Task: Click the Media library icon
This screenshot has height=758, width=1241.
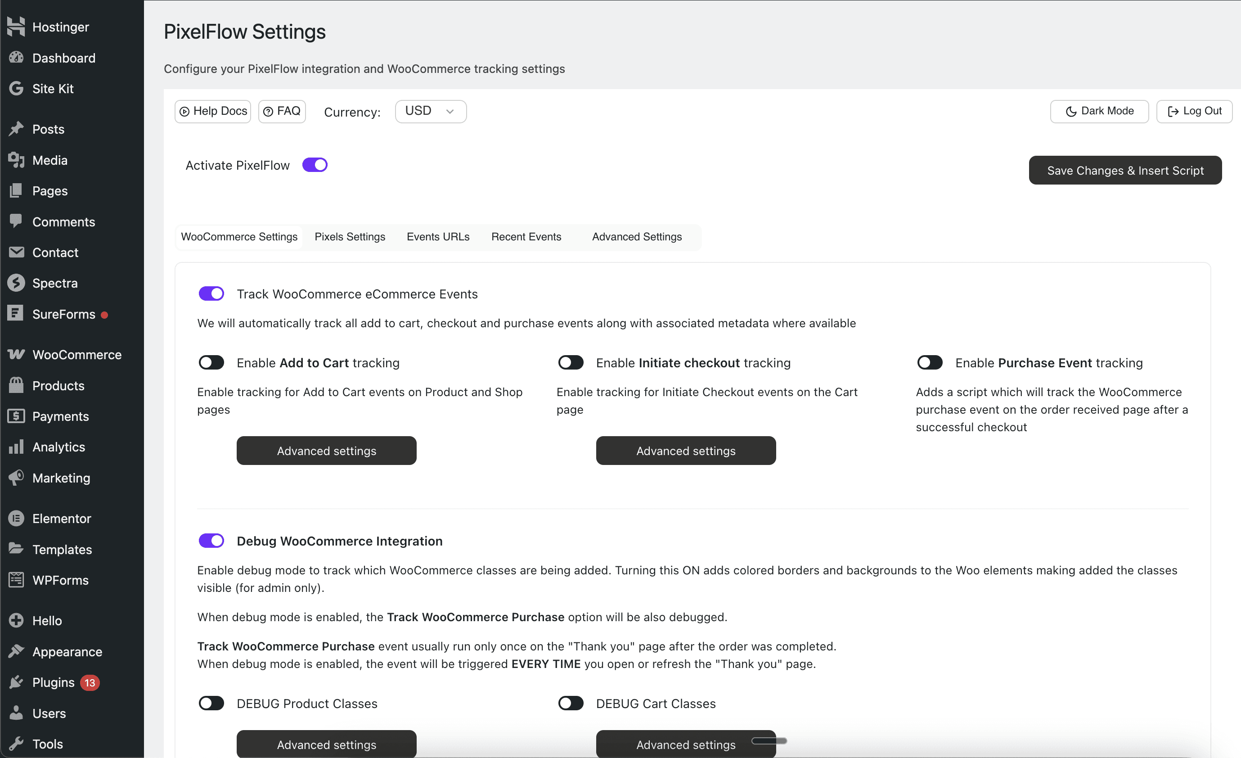Action: pos(16,160)
